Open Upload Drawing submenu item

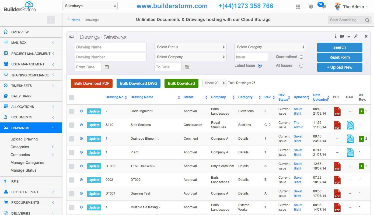pyautogui.click(x=24, y=139)
